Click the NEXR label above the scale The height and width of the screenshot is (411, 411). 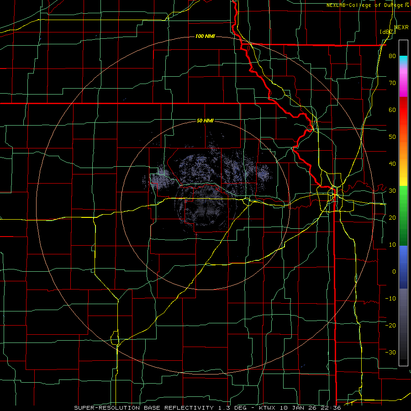[401, 27]
